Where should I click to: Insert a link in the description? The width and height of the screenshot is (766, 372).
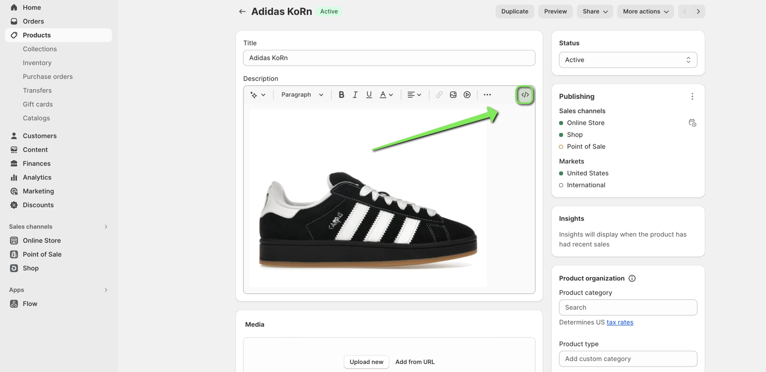click(x=439, y=95)
